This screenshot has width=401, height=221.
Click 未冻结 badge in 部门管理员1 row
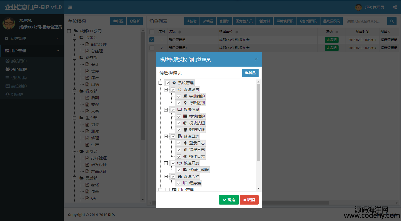coord(331,48)
